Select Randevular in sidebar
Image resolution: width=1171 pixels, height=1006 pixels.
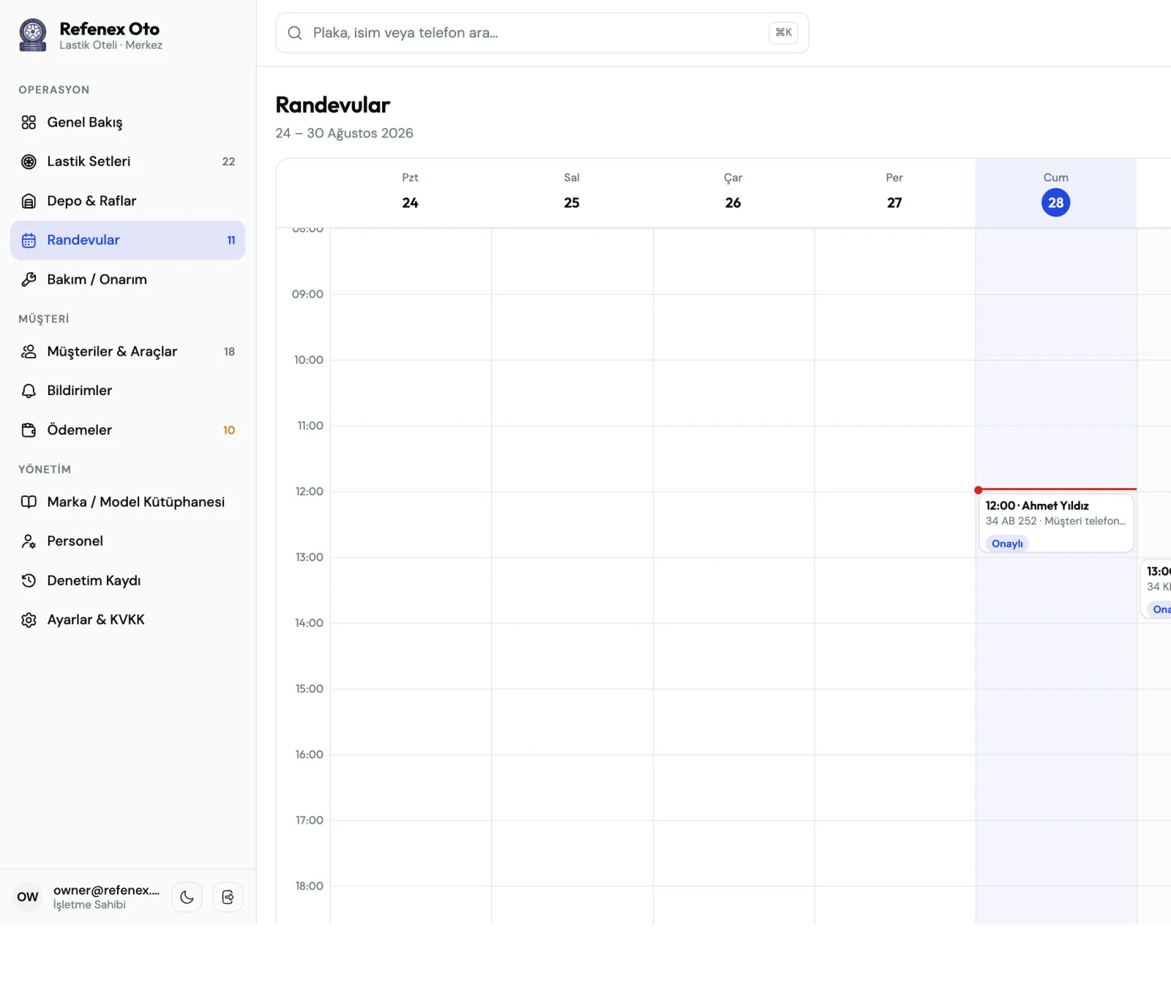click(x=127, y=240)
